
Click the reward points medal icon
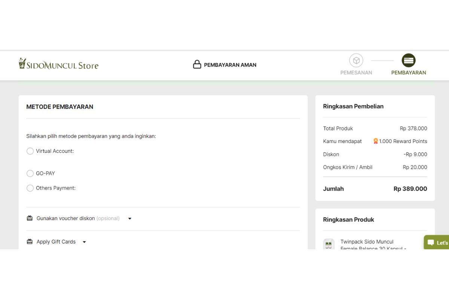point(376,141)
